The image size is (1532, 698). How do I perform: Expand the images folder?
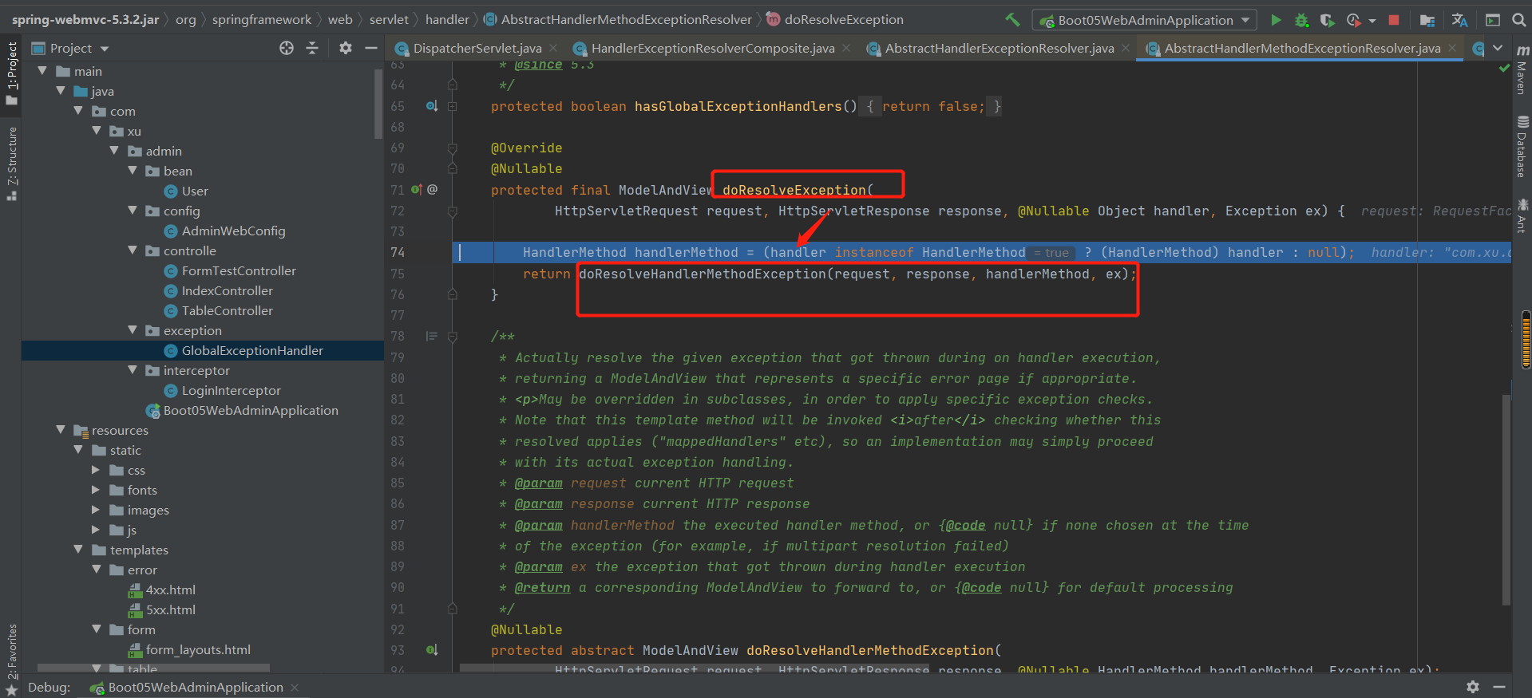point(96,510)
